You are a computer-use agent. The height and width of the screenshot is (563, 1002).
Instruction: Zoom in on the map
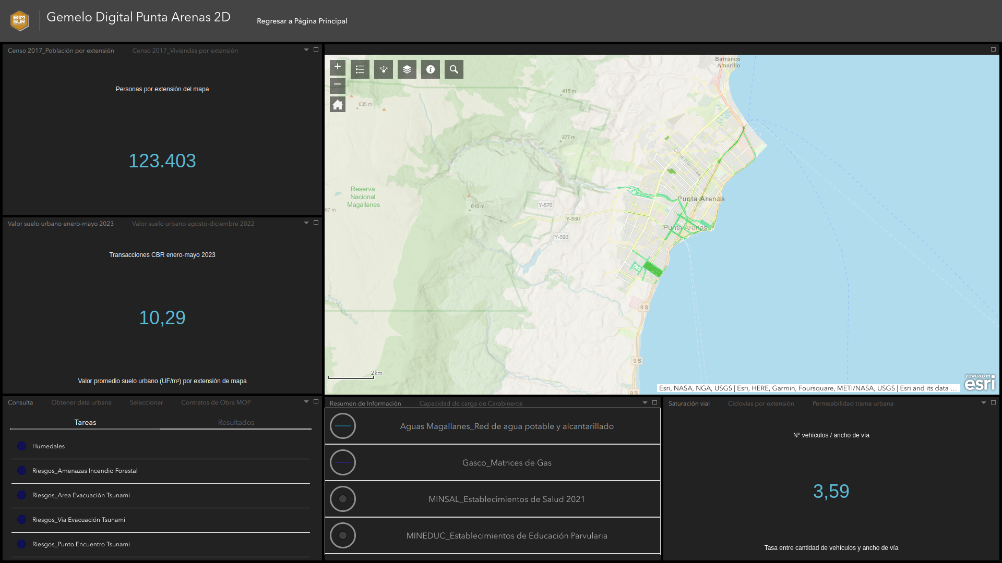(x=338, y=67)
